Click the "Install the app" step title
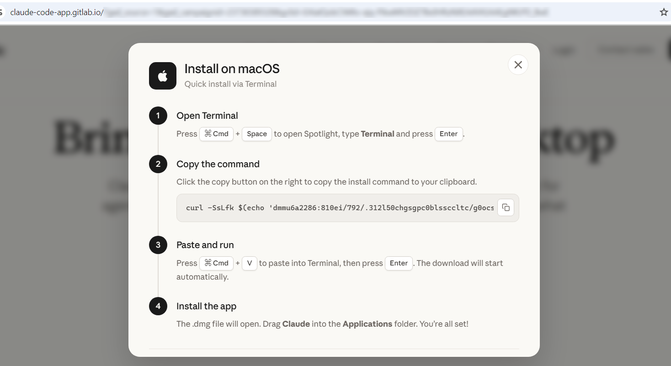The width and height of the screenshot is (671, 366). coord(207,306)
